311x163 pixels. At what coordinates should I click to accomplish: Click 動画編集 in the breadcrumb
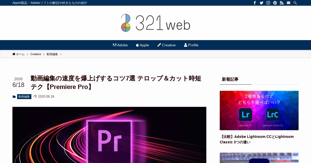point(52,54)
